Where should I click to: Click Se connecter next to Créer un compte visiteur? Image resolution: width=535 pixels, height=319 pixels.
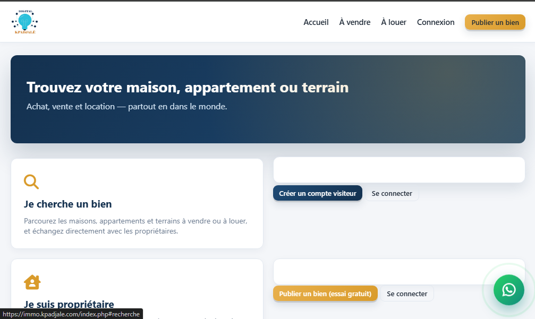click(392, 193)
